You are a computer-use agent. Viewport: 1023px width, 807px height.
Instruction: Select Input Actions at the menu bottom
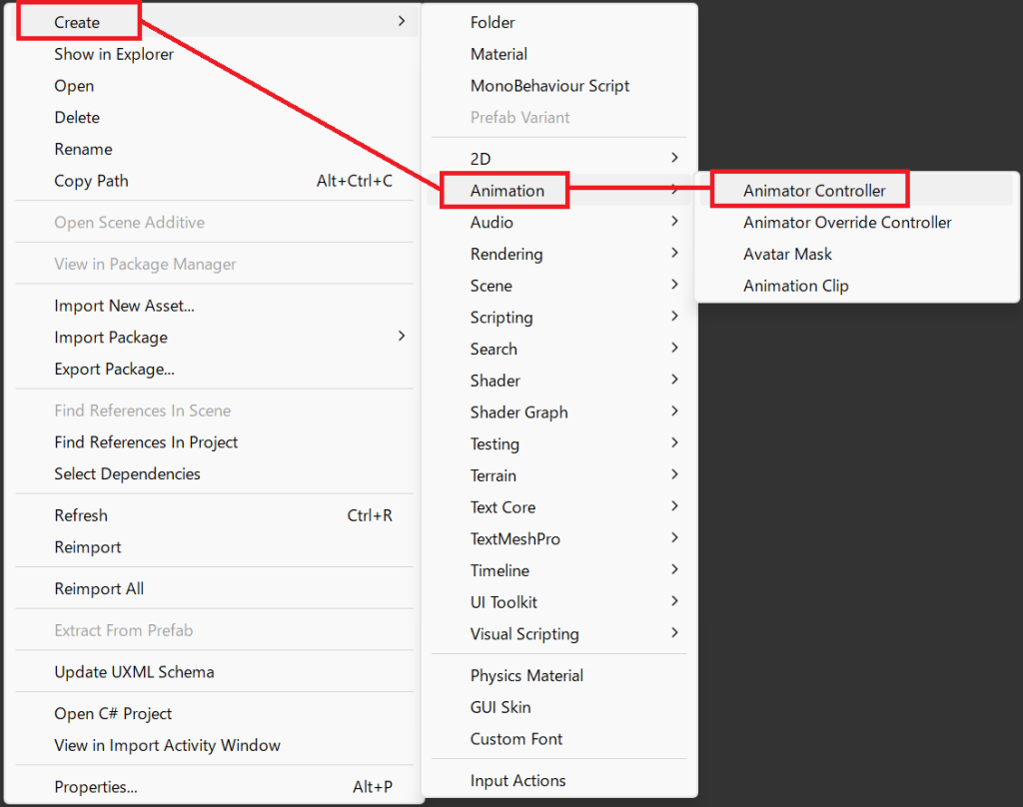pos(517,781)
